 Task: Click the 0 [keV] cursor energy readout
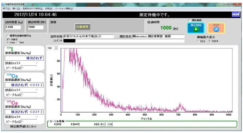[75, 124]
